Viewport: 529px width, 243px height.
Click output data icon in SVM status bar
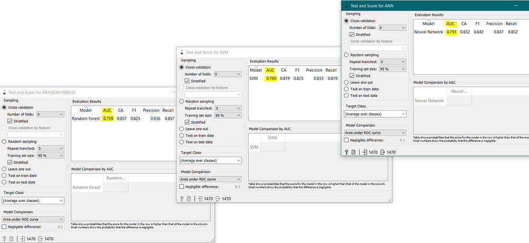click(217, 199)
